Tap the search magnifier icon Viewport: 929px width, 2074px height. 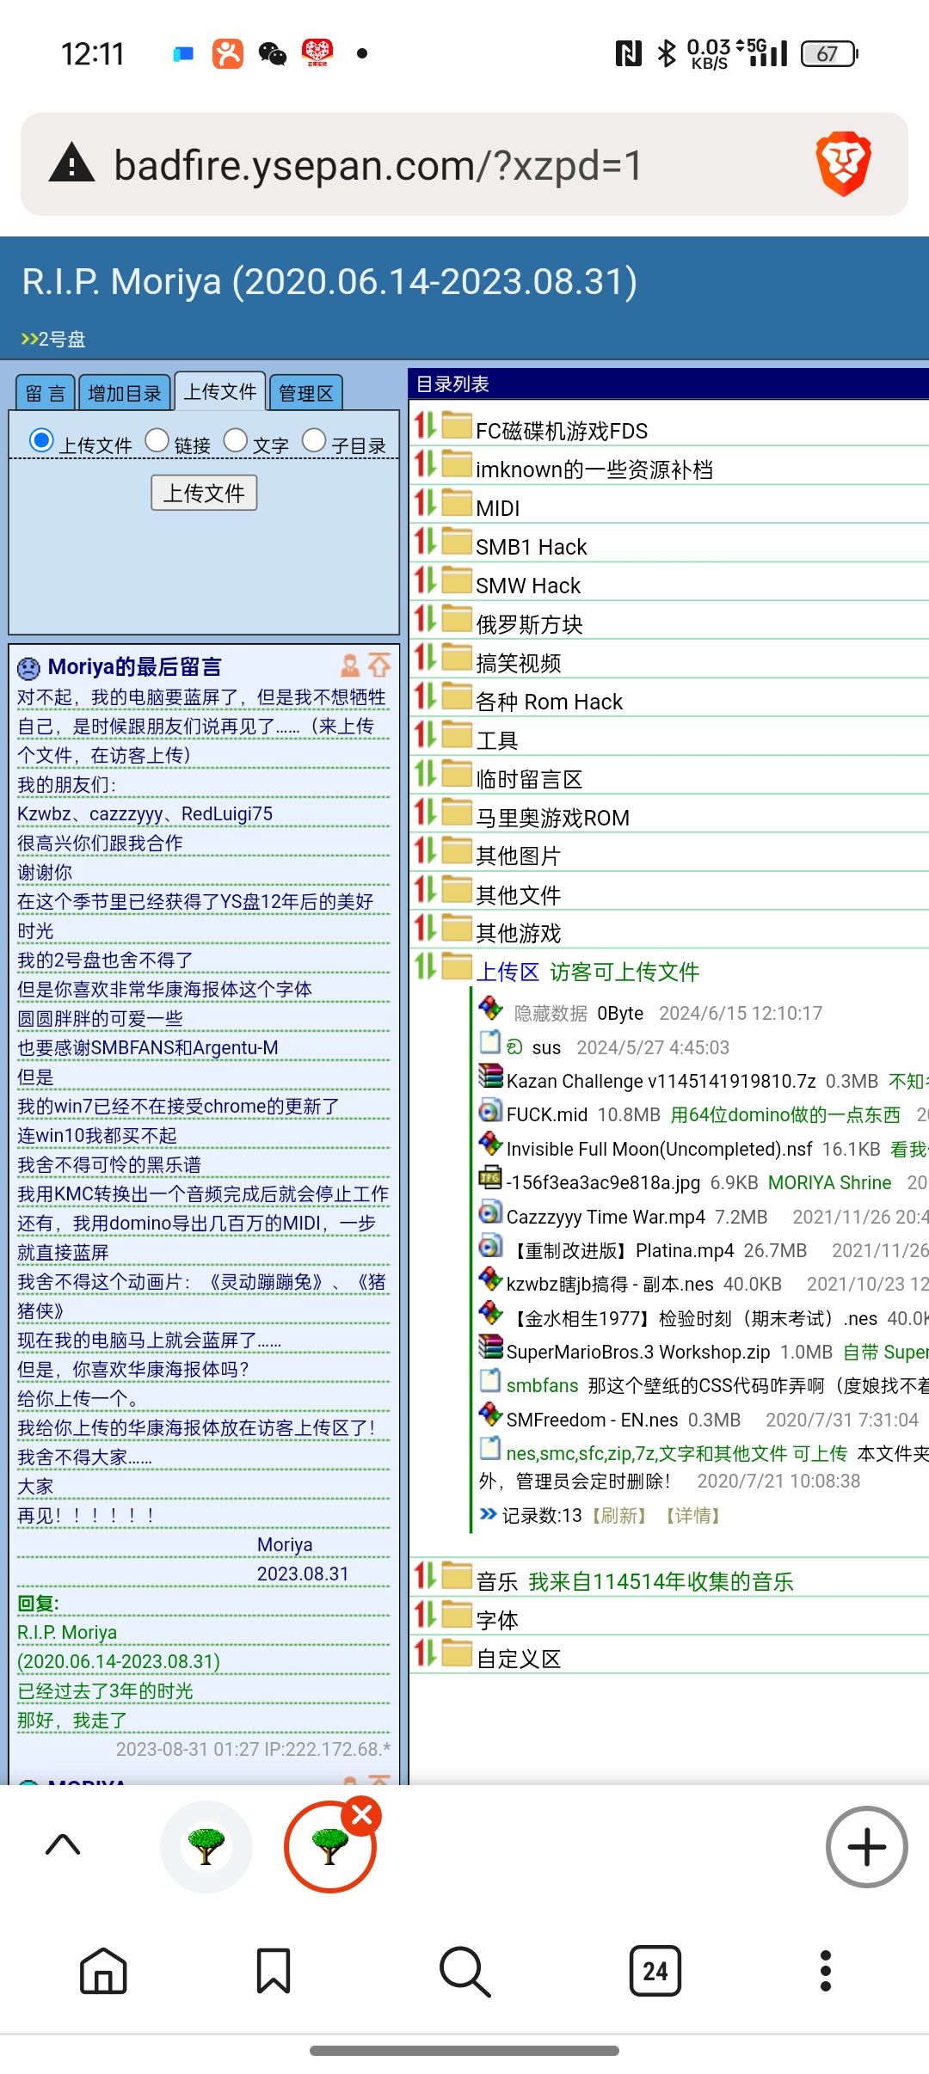pyautogui.click(x=464, y=1970)
